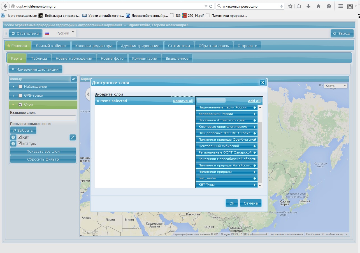
Task: Click the filter panel swap arrows icon
Action: point(74,79)
